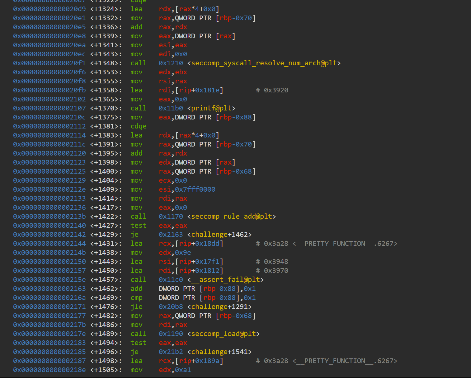Image resolution: width=471 pixels, height=378 pixels.
Task: Click the jle mnemonic at +1476
Action: [136, 307]
